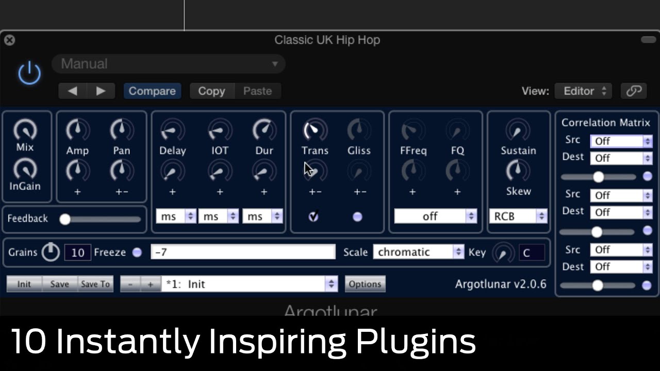Open the RCB envelope dropdown

click(518, 216)
